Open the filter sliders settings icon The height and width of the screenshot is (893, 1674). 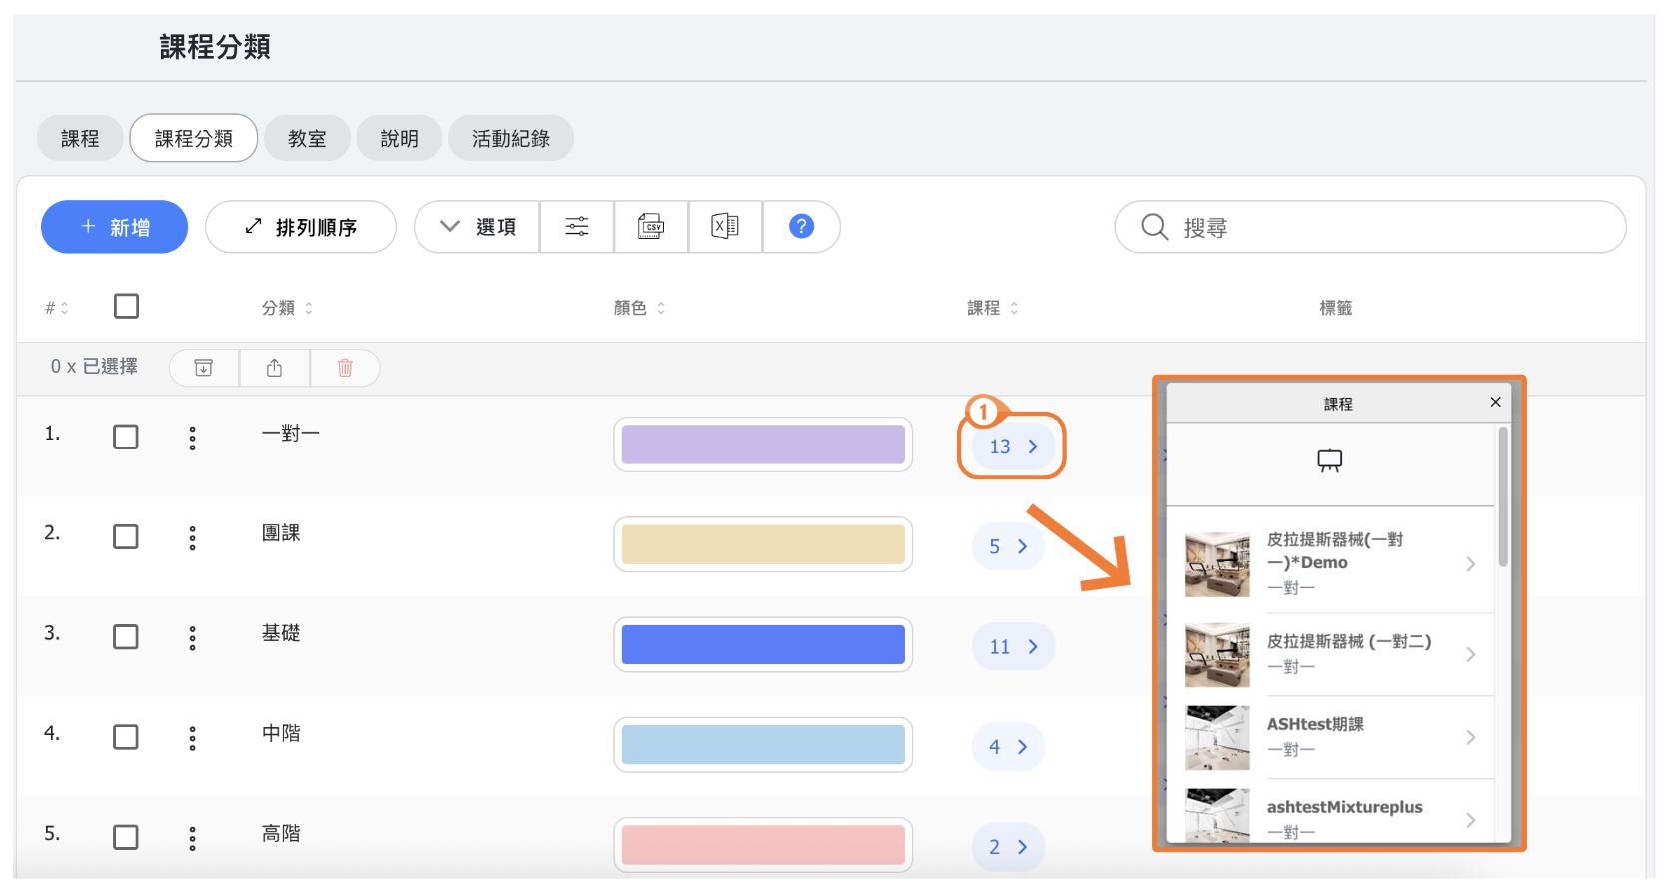577,227
